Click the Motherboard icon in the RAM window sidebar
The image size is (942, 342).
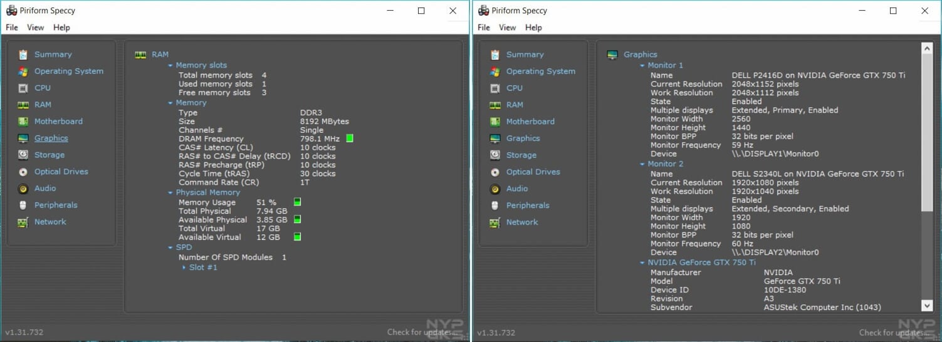(x=23, y=122)
